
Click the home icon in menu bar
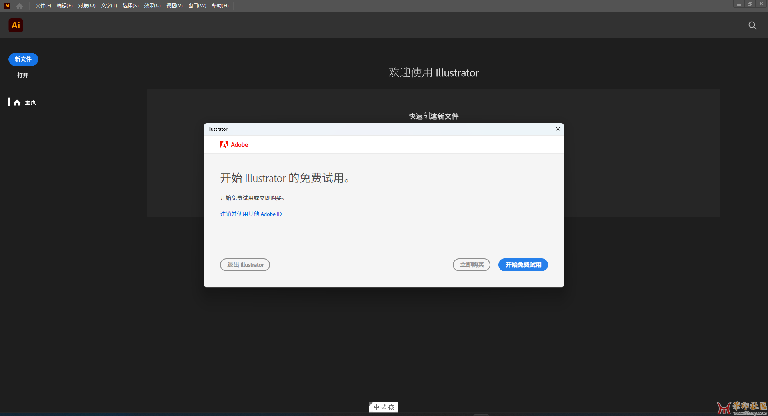pyautogui.click(x=20, y=6)
